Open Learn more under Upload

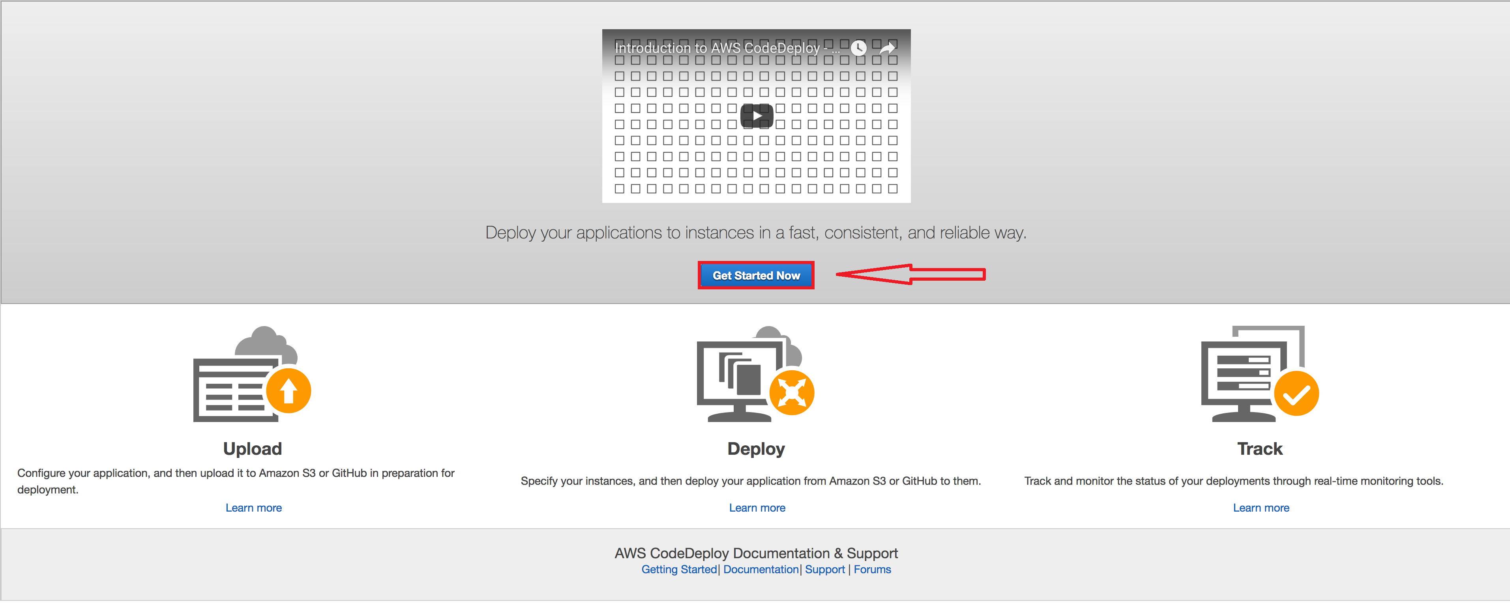pos(253,508)
